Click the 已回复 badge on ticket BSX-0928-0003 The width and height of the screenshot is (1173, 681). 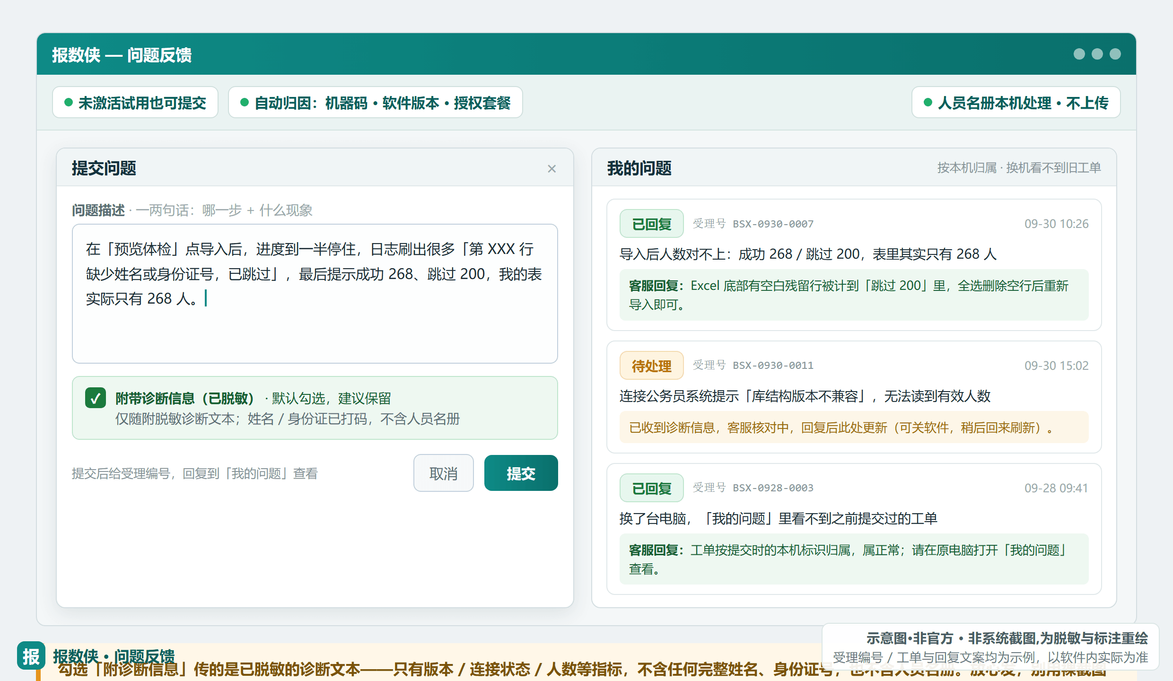(x=651, y=488)
